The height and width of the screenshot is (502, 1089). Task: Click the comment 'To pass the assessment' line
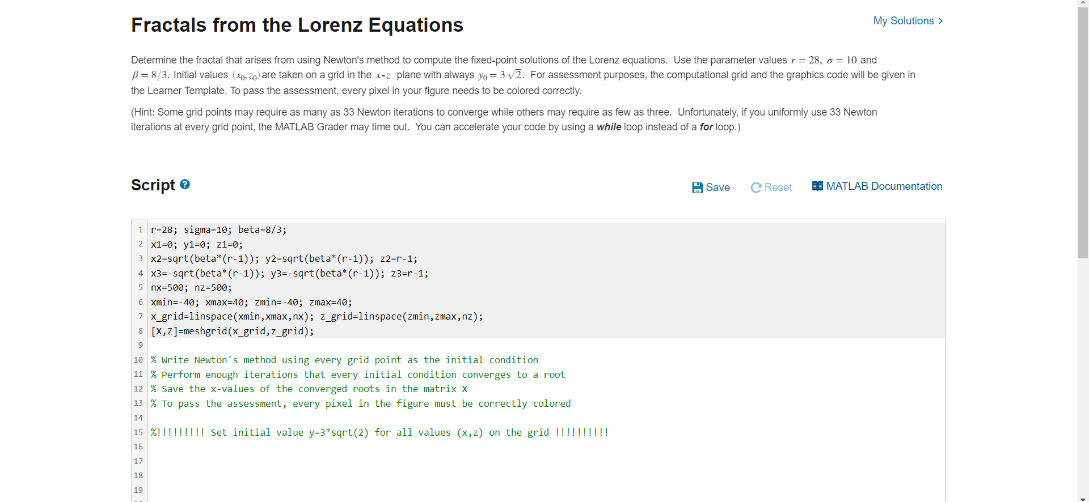[x=361, y=404]
